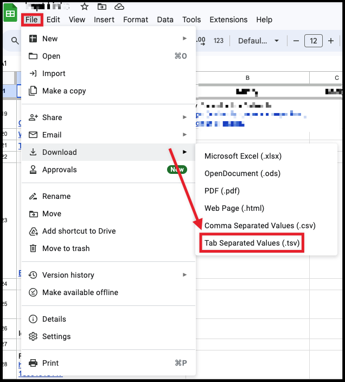
Task: Expand Version history submenu
Action: tap(108, 275)
